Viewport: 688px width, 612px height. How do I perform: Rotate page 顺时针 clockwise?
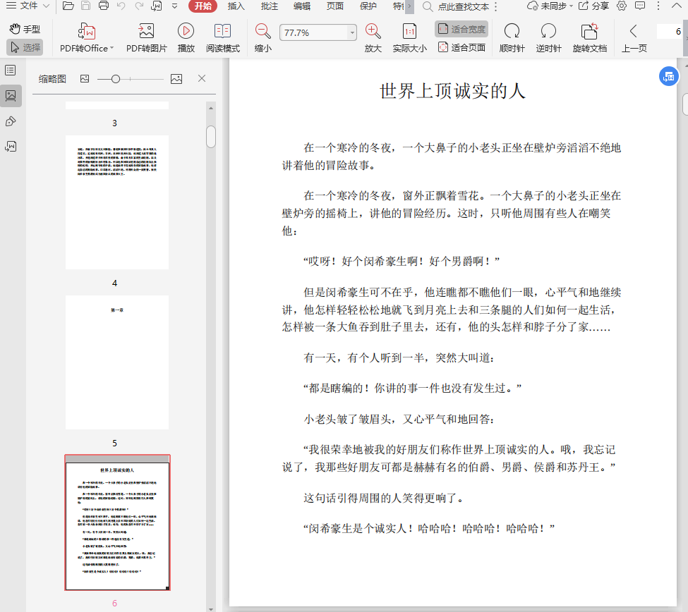[x=512, y=38]
